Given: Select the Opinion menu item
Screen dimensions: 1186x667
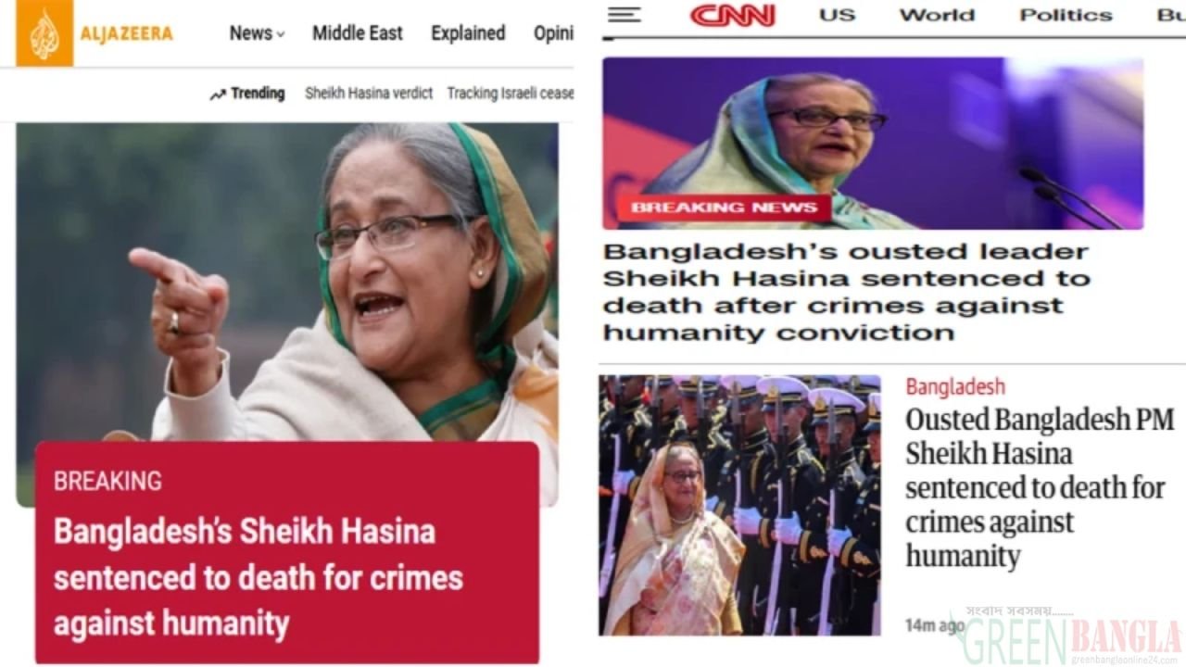Looking at the screenshot, I should (x=553, y=33).
